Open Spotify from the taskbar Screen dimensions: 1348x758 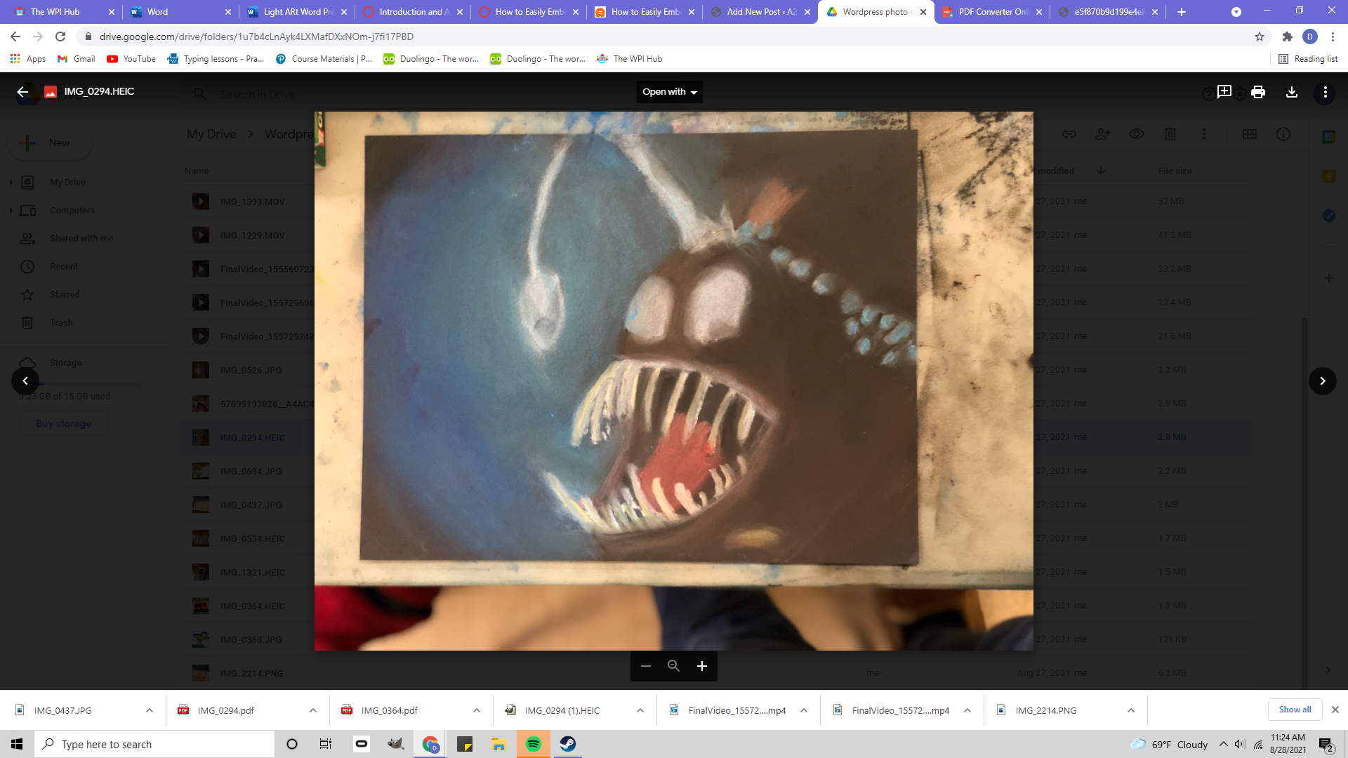point(534,744)
